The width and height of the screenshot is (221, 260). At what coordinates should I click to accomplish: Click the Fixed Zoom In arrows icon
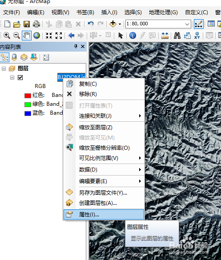pyautogui.click(x=49, y=36)
